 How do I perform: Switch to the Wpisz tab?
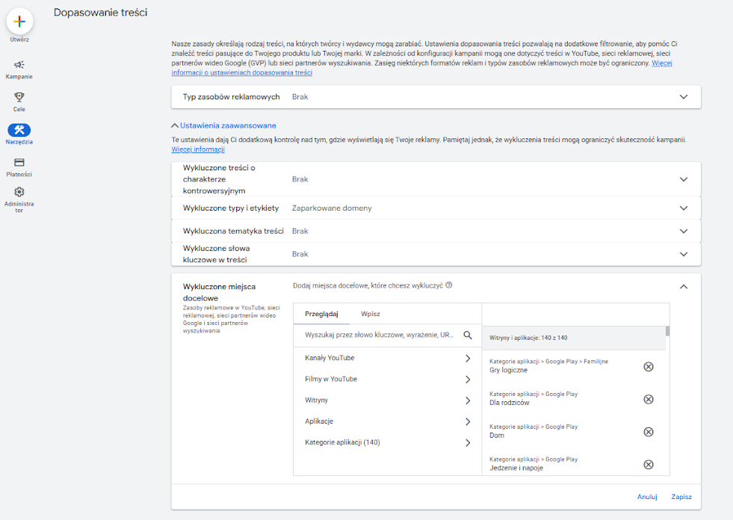[371, 314]
